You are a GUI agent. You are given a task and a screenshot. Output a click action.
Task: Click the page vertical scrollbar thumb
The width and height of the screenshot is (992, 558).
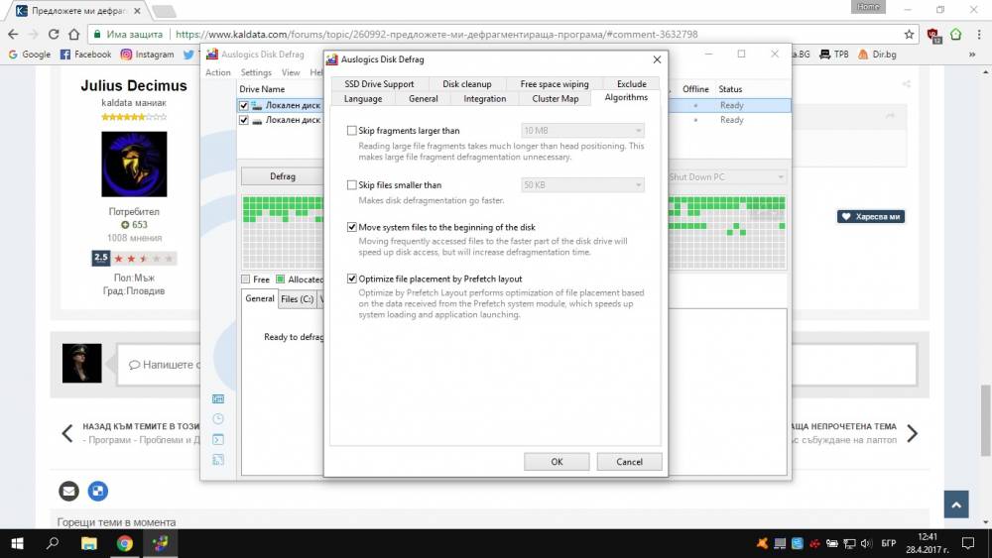(x=986, y=420)
